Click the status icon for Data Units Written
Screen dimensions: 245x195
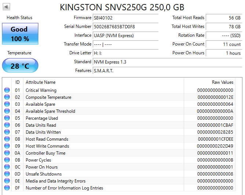click(7, 132)
